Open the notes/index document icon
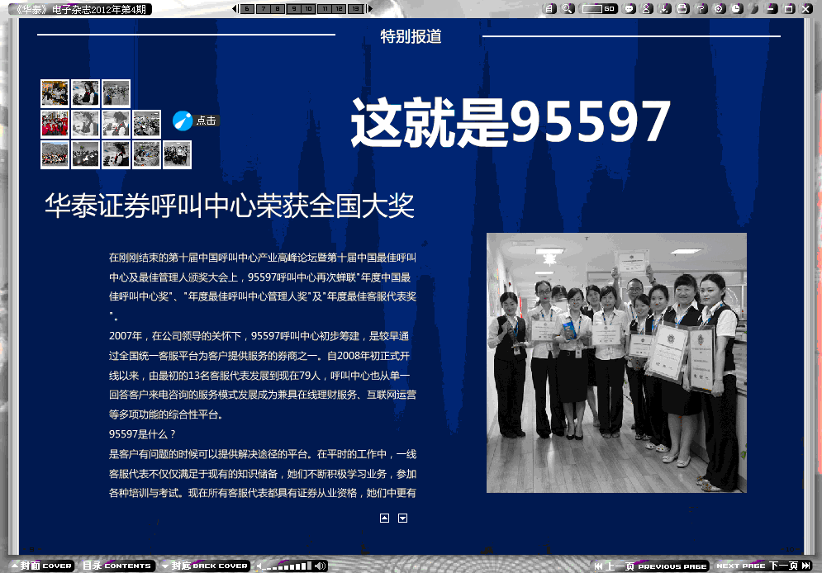This screenshot has height=573, width=822. pyautogui.click(x=548, y=8)
